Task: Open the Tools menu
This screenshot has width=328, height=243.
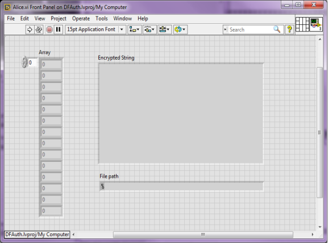Action: click(x=101, y=19)
